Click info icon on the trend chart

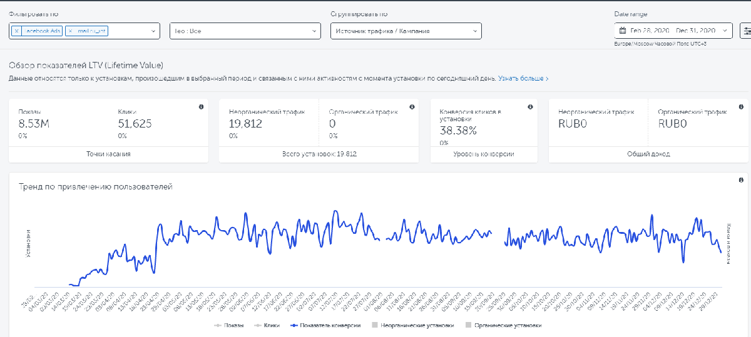coord(740,180)
